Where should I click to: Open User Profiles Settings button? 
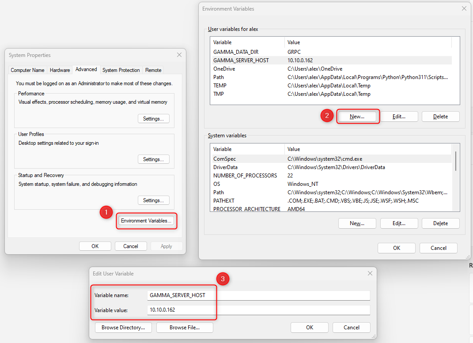(x=153, y=159)
